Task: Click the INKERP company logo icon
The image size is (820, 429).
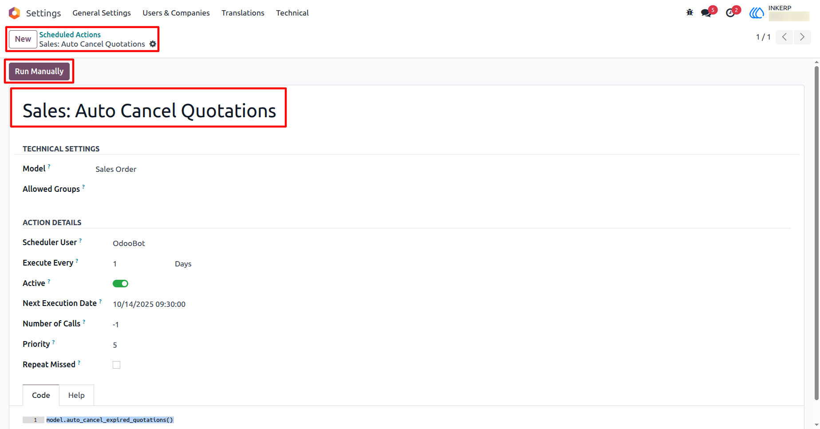Action: 757,13
